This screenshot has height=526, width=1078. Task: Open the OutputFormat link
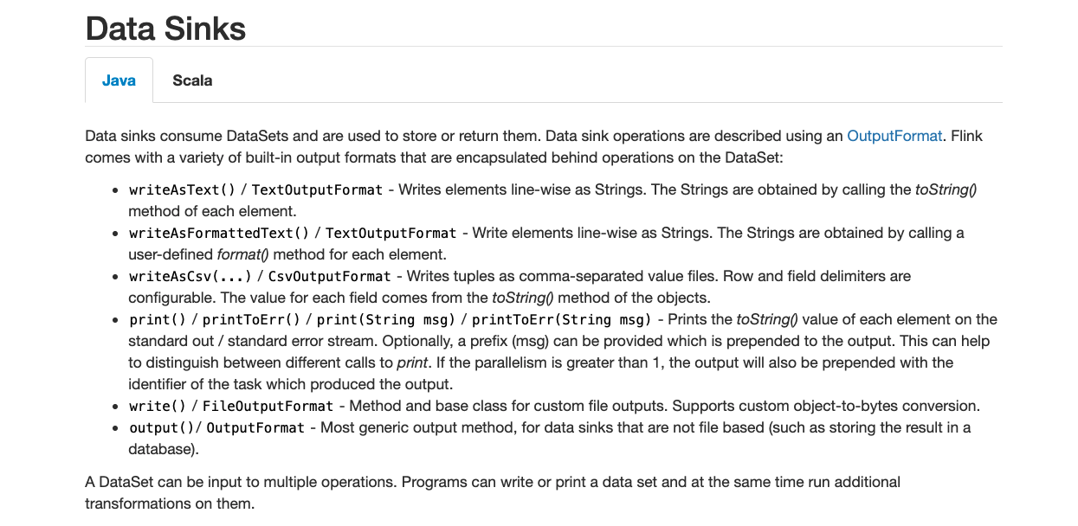(x=894, y=136)
